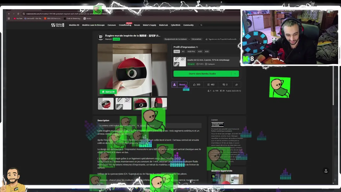Share the model with the arrow icon
Image resolution: width=341 pixels, height=192 pixels.
(x=236, y=85)
